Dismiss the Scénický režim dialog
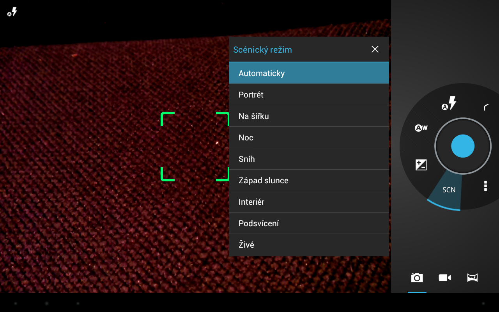The image size is (499, 312). pyautogui.click(x=375, y=49)
